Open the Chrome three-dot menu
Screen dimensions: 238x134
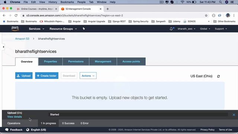point(234,16)
